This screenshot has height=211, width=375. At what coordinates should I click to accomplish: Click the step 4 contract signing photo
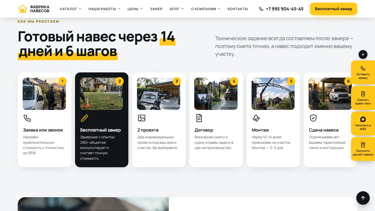(216, 94)
